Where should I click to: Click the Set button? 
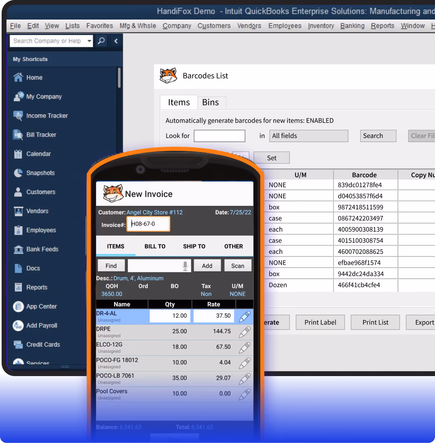[x=272, y=158]
